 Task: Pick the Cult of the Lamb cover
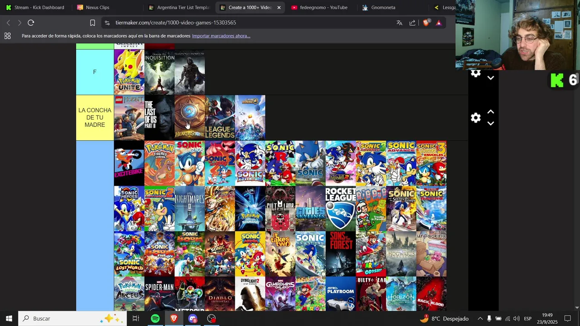pyautogui.click(x=280, y=209)
